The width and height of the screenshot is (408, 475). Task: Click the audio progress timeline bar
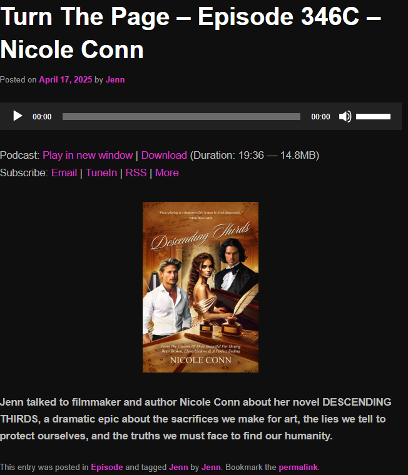[x=181, y=117]
